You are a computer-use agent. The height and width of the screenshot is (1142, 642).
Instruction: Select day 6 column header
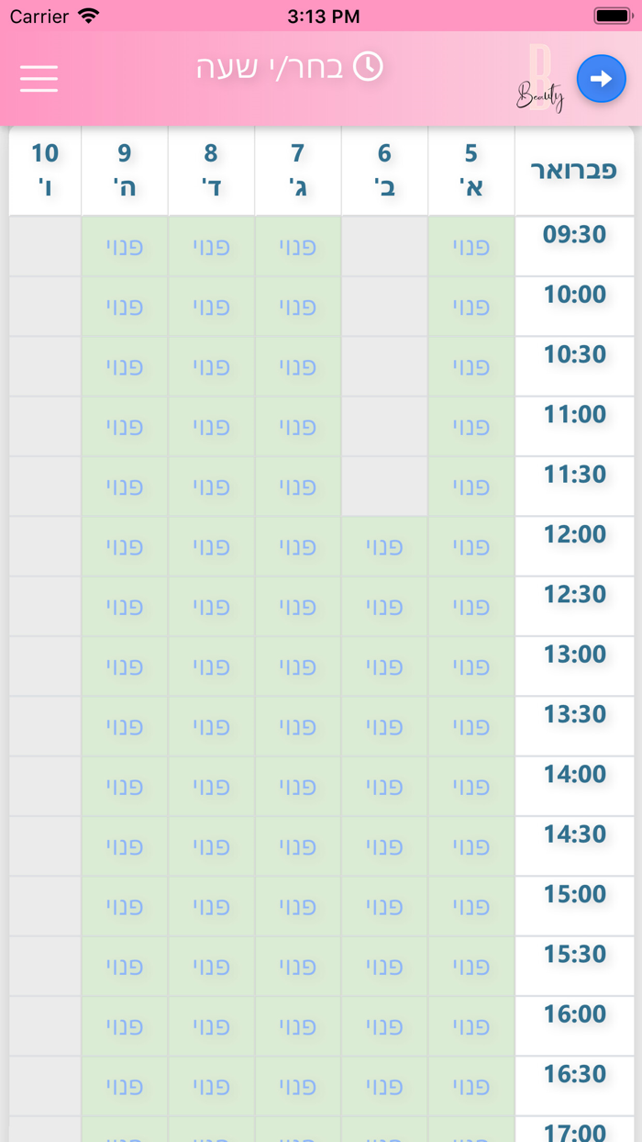pyautogui.click(x=384, y=171)
